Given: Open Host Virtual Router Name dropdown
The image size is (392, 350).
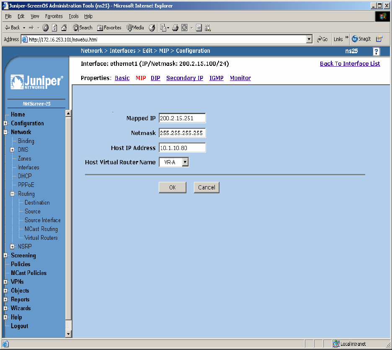Looking at the screenshot, I should [x=185, y=162].
